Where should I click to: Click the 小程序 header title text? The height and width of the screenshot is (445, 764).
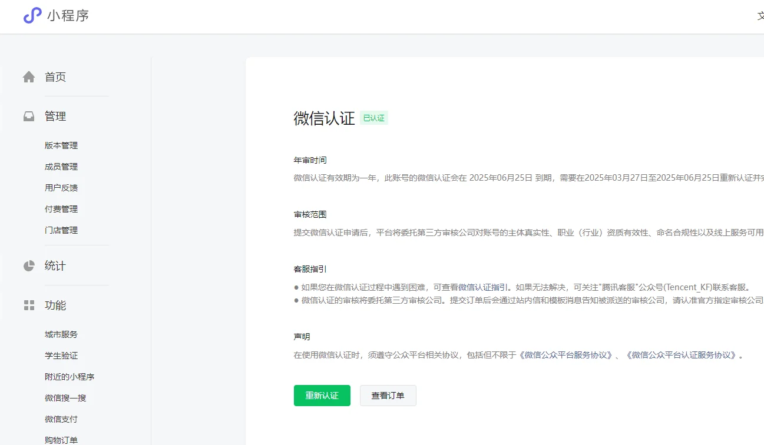tap(68, 16)
